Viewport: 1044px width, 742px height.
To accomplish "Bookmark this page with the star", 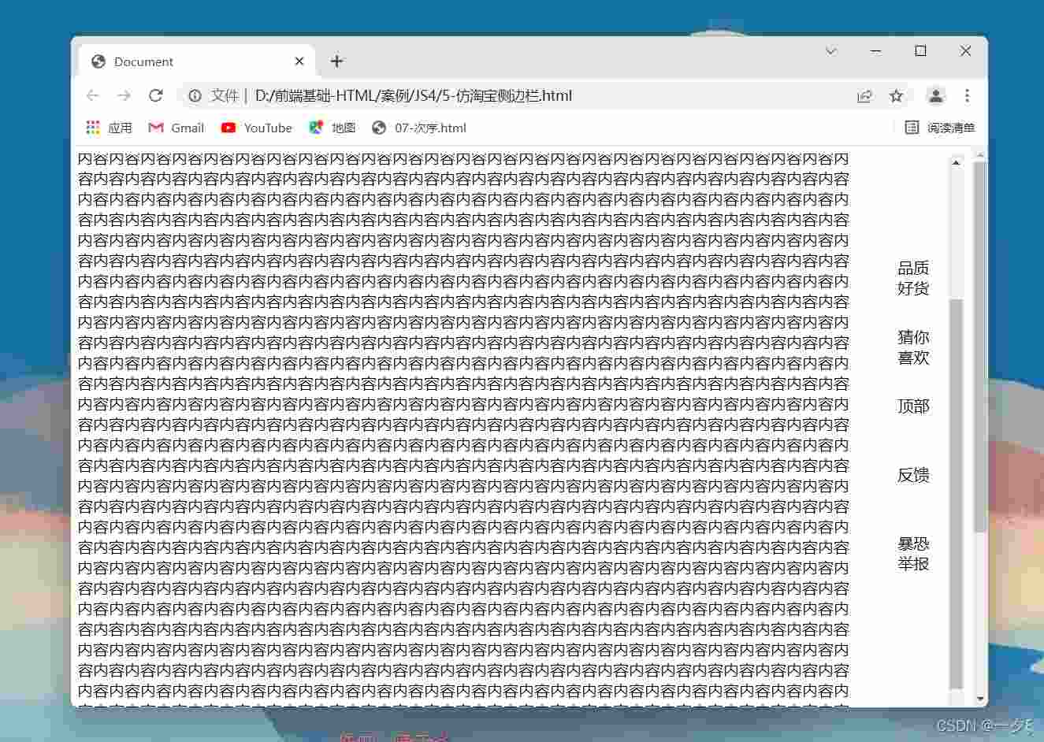I will [896, 95].
